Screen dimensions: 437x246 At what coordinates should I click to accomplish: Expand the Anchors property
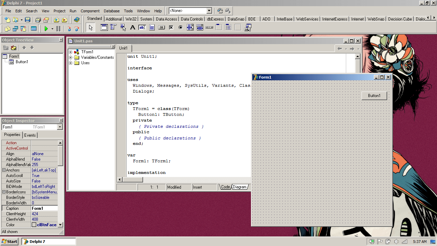(4, 170)
